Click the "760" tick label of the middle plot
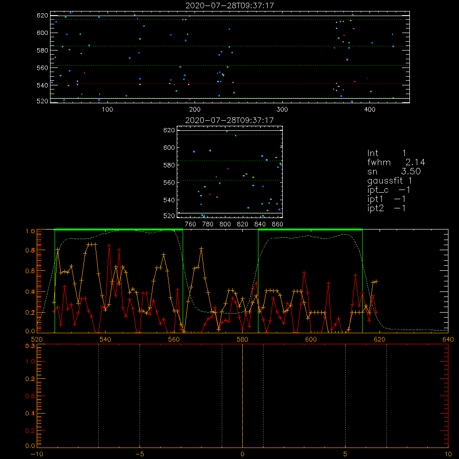The width and height of the screenshot is (459, 459). pyautogui.click(x=190, y=224)
